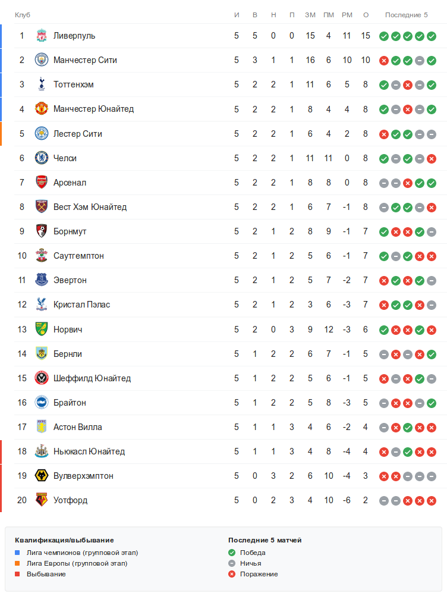Open the Манчестер Юнайтед team link
This screenshot has width=447, height=596.
93,109
